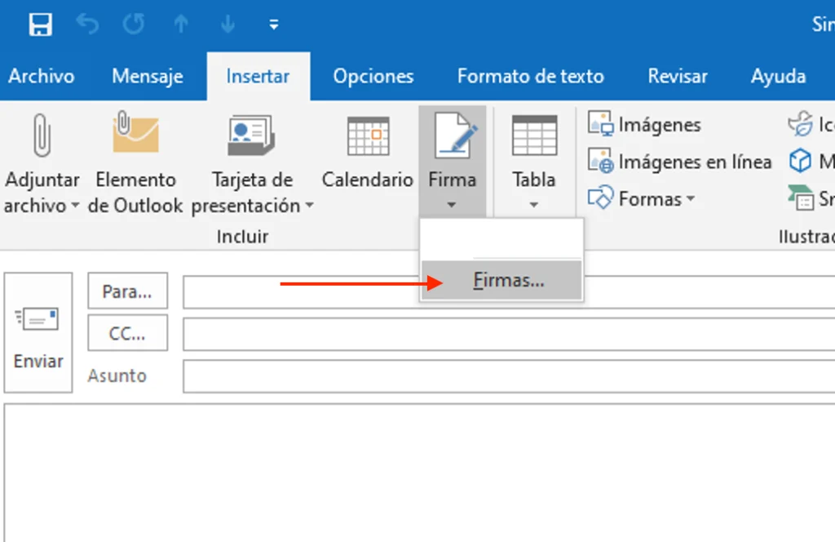The image size is (835, 542).
Task: Click the Redo icon in quick access toolbar
Action: click(x=134, y=24)
